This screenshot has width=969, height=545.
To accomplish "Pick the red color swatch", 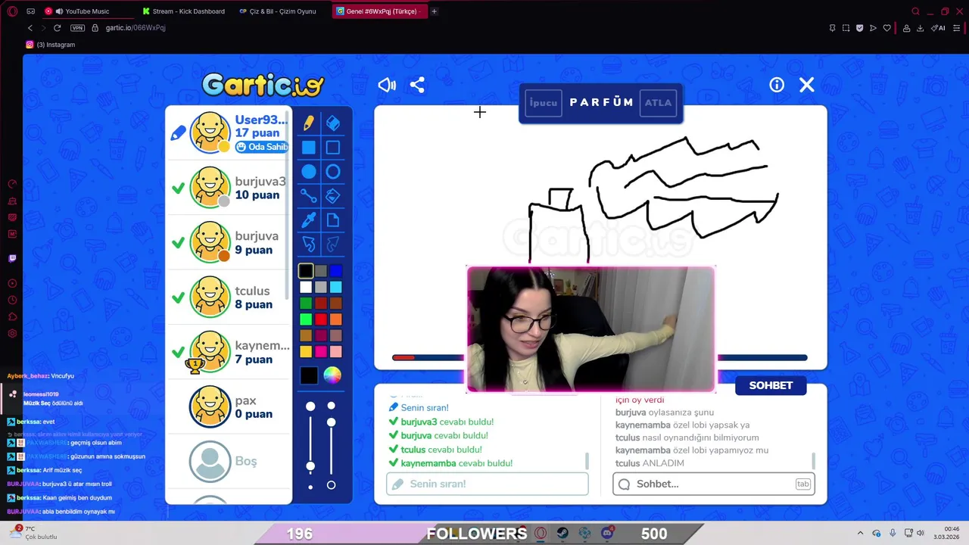I will [x=321, y=319].
